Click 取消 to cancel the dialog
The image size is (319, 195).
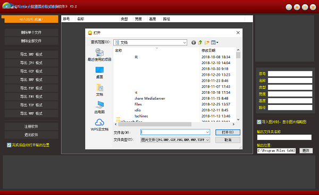[228, 140]
